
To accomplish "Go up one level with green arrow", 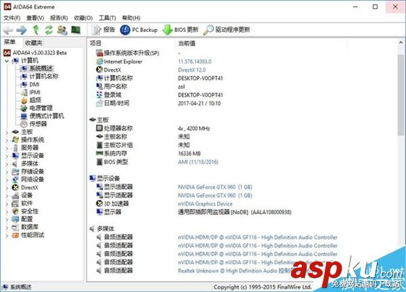I will click(x=36, y=30).
